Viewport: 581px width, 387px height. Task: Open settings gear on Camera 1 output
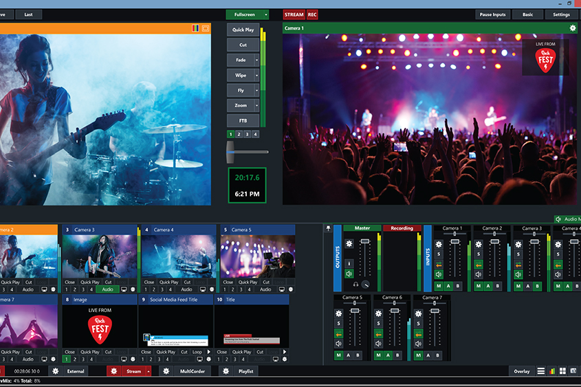573,28
